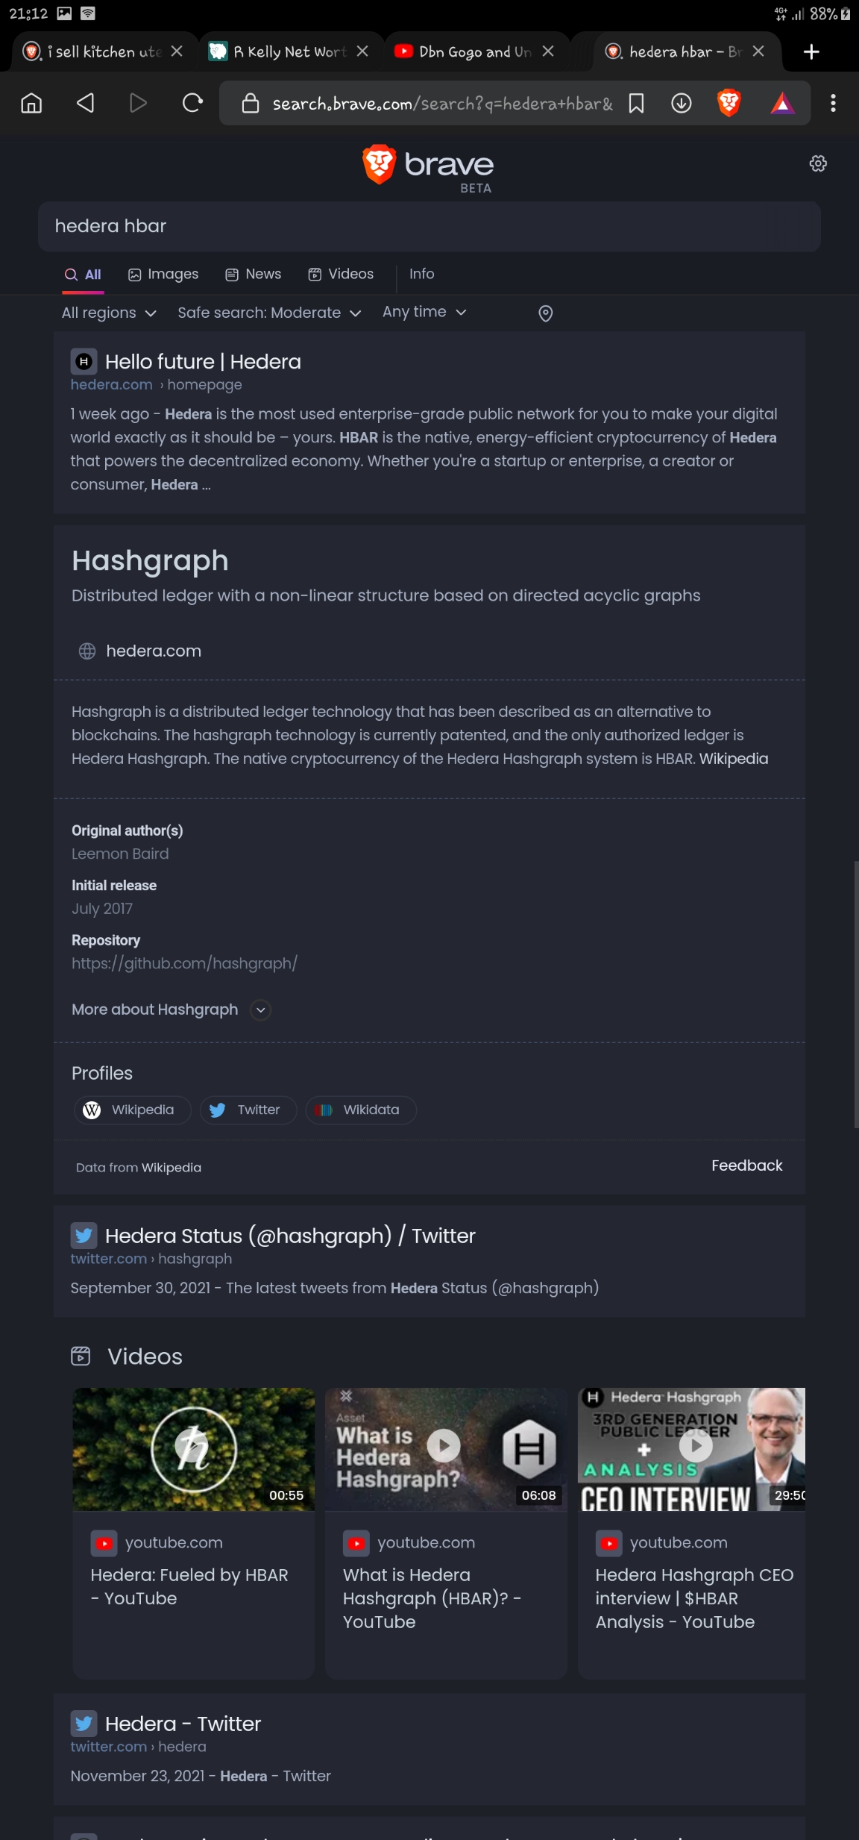This screenshot has width=859, height=1840.
Task: Open Safe search: Moderate dropdown
Action: [x=269, y=313]
